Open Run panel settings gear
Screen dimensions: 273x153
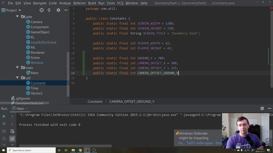(262, 108)
